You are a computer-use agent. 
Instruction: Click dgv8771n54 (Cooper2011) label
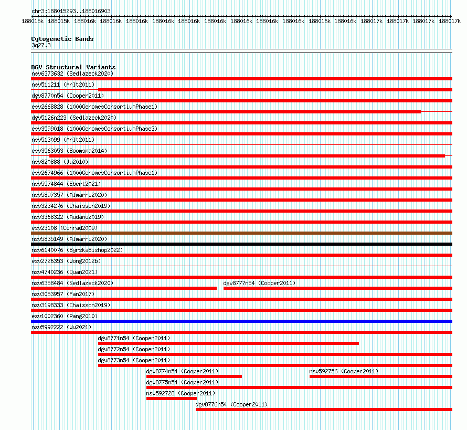coord(134,338)
